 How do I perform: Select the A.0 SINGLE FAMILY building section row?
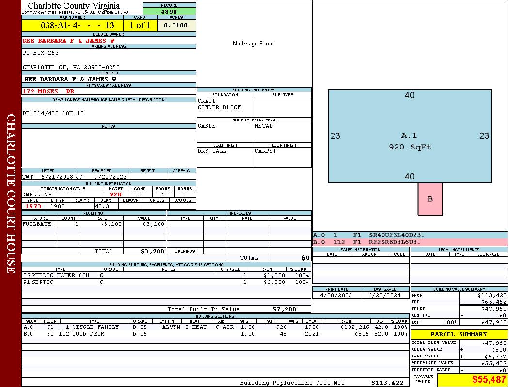[215, 327]
